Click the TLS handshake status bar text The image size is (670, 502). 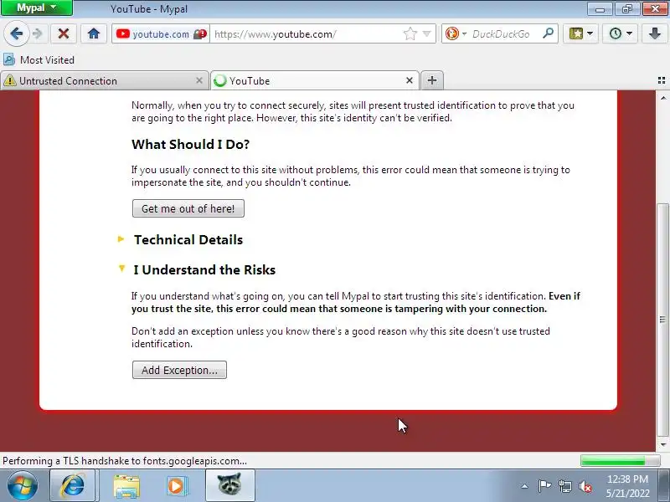[x=125, y=461]
